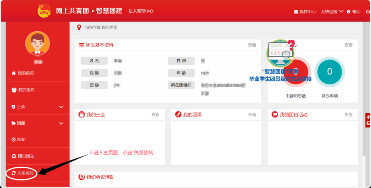This screenshot has width=371, height=188.
Task: Click the 未读消息数 caption
Action: point(296,96)
